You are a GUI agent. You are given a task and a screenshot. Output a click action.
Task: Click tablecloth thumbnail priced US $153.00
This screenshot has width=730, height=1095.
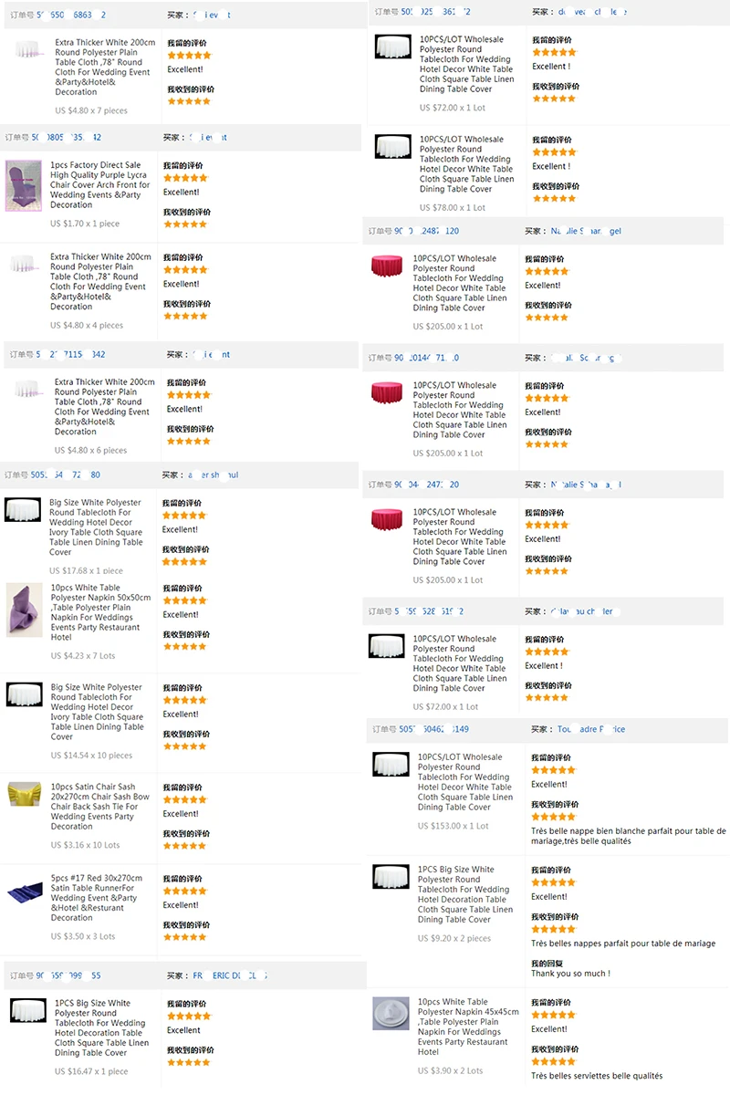pyautogui.click(x=391, y=765)
